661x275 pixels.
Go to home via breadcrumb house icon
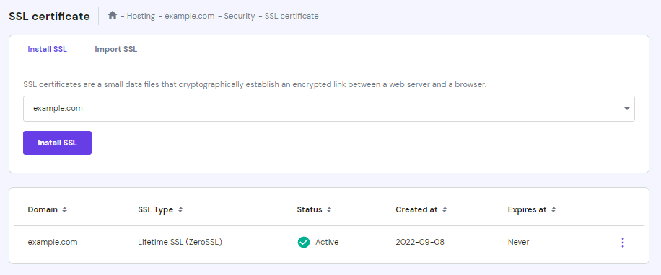click(112, 16)
